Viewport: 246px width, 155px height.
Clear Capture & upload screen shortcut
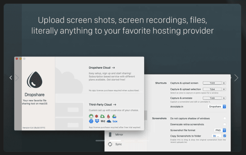coord(224,83)
